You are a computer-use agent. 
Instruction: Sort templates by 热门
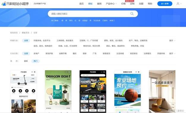[x=35, y=61]
